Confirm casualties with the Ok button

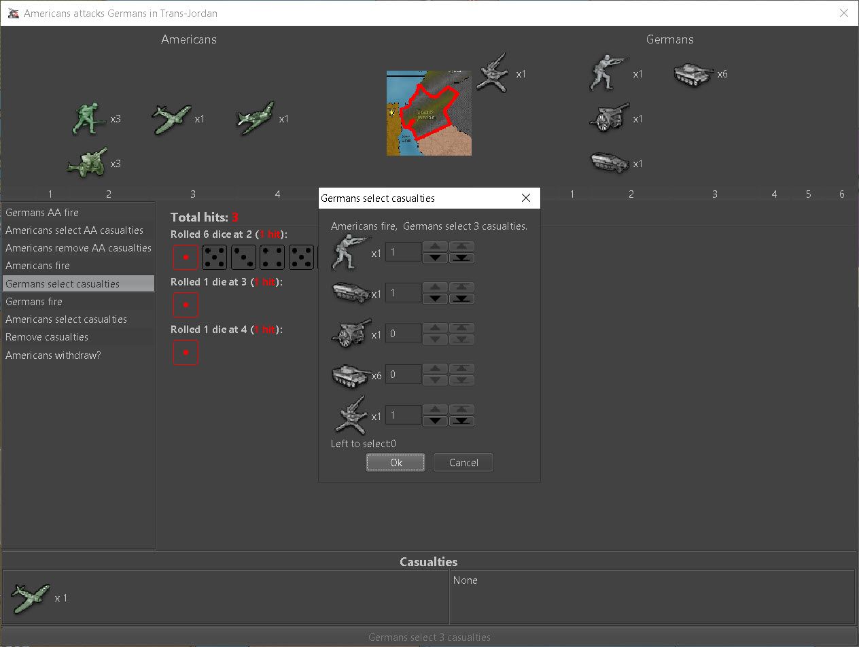click(396, 463)
